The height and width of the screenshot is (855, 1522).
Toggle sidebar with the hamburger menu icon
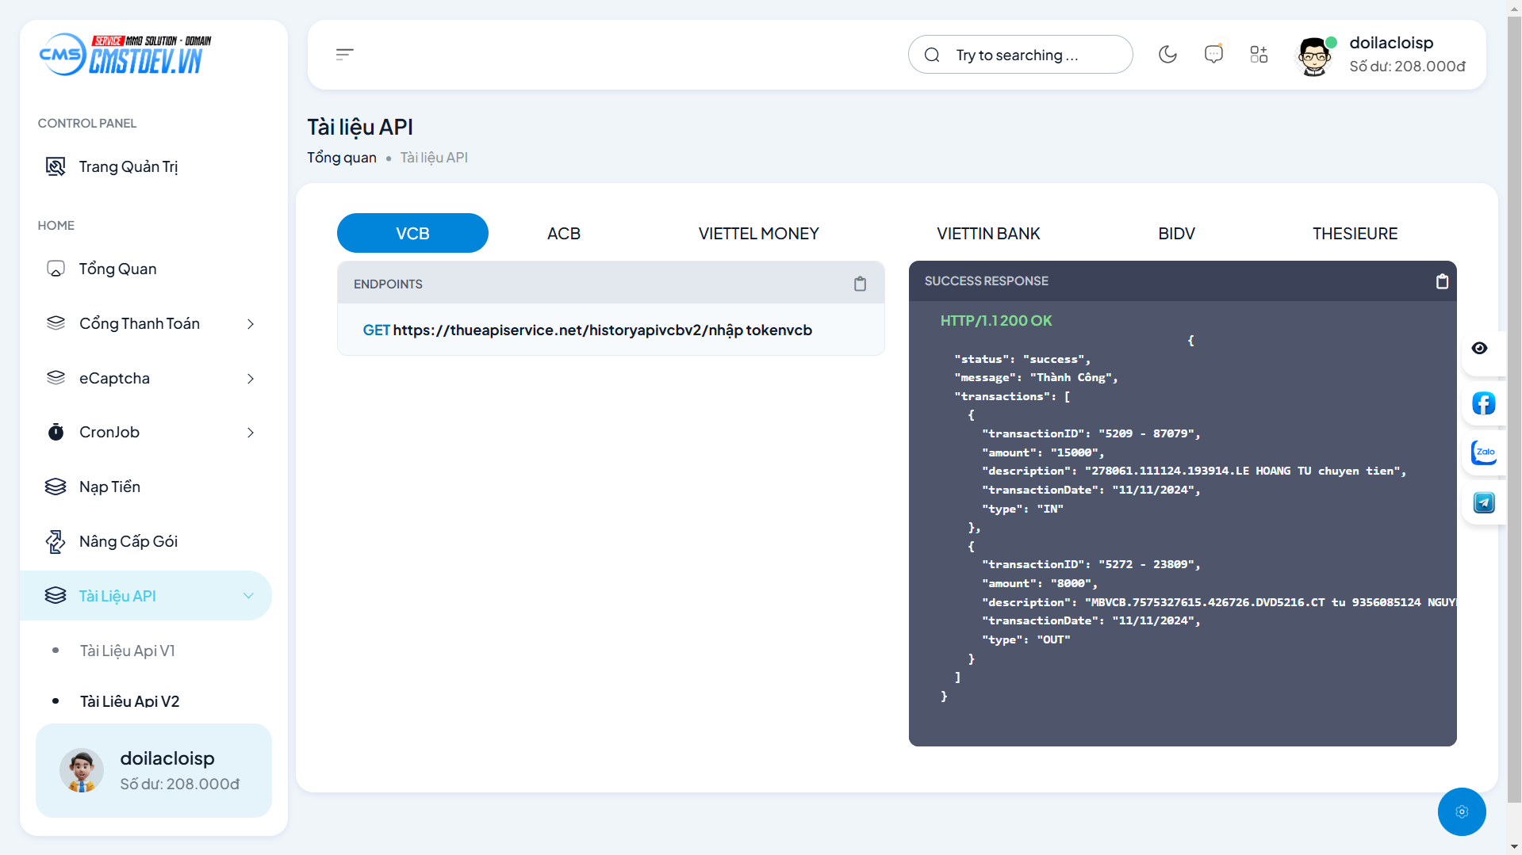pos(344,55)
